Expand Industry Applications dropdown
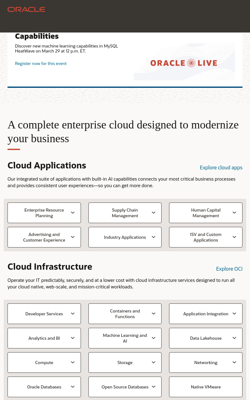Image resolution: width=250 pixels, height=400 pixels. pyautogui.click(x=125, y=237)
